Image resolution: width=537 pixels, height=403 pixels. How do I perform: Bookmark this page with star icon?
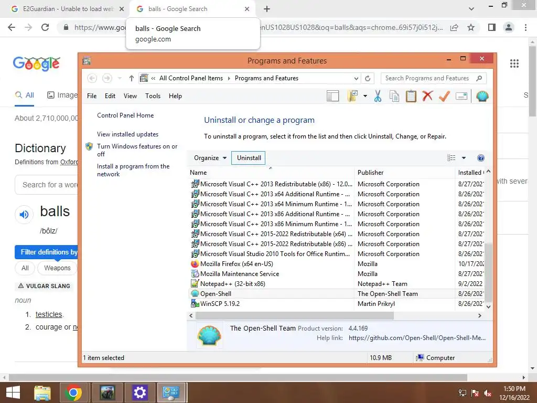tap(471, 27)
